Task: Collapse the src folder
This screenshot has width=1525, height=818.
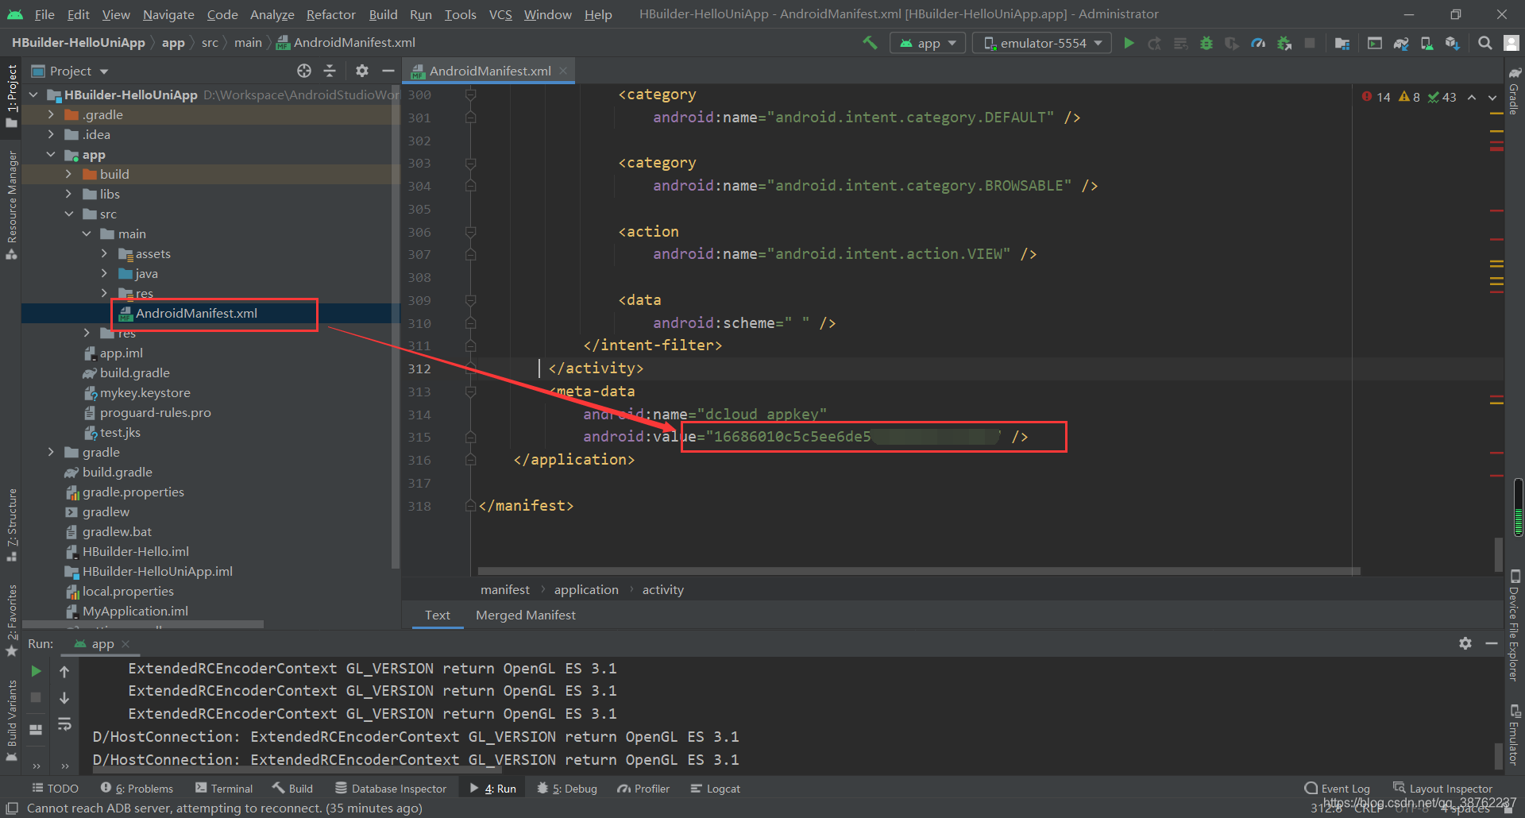Action: (68, 214)
